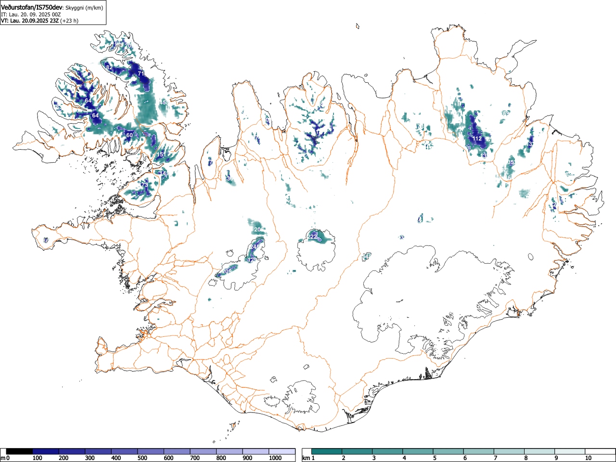Click the '5' tick on km legend
This screenshot has height=462, width=616.
[x=434, y=458]
